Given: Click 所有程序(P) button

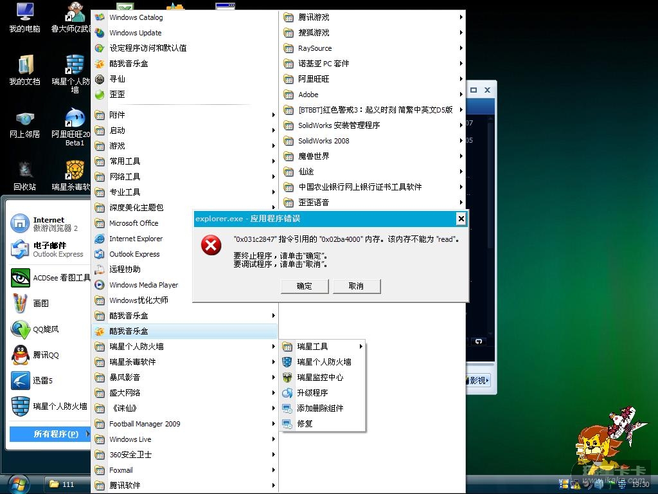Looking at the screenshot, I should (x=50, y=434).
